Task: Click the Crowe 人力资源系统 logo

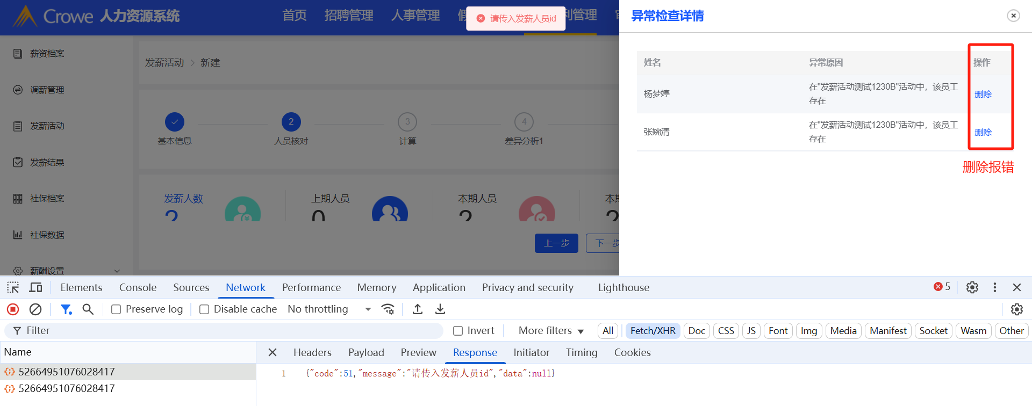Action: tap(96, 16)
